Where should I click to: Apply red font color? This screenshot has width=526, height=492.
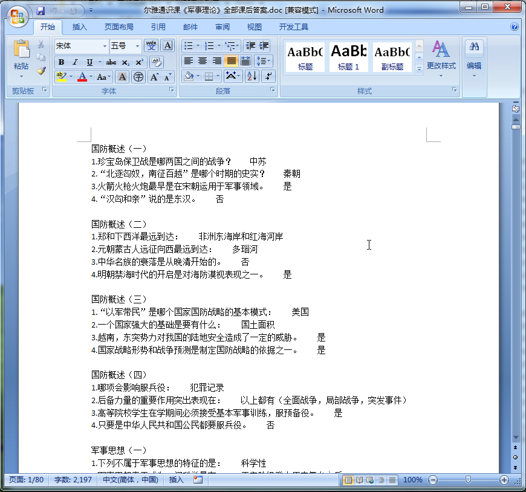pos(82,77)
